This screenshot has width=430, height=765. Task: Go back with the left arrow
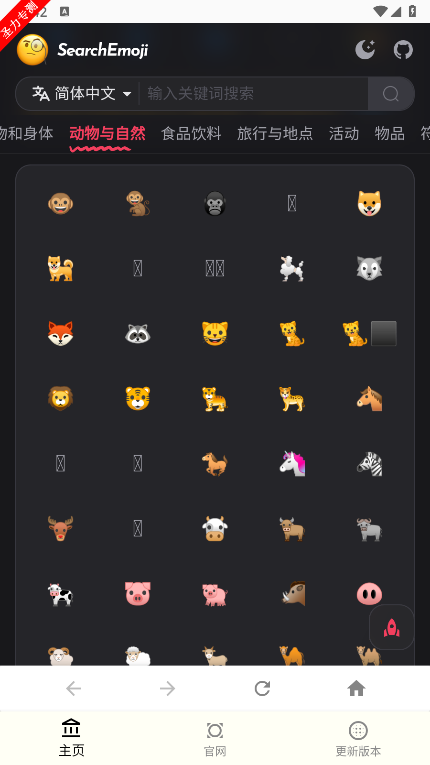[74, 688]
